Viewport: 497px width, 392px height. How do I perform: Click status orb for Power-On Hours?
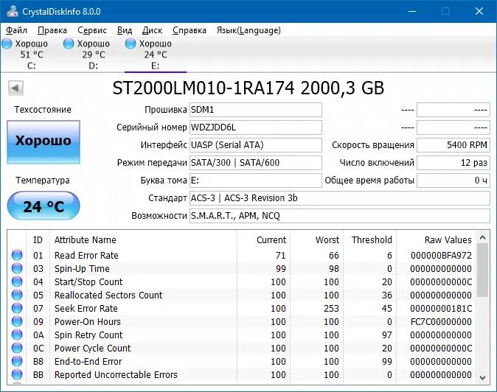coord(17,321)
